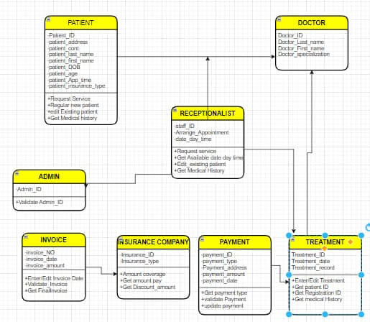Click the +Get Discount_amount method
This screenshot has width=370, height=322.
tap(148, 287)
